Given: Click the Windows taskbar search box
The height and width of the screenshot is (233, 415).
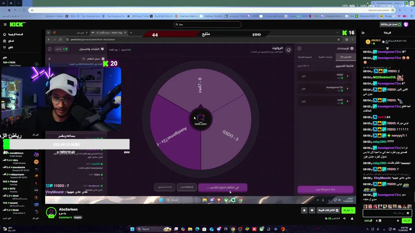Looking at the screenshot, I should [x=155, y=229].
